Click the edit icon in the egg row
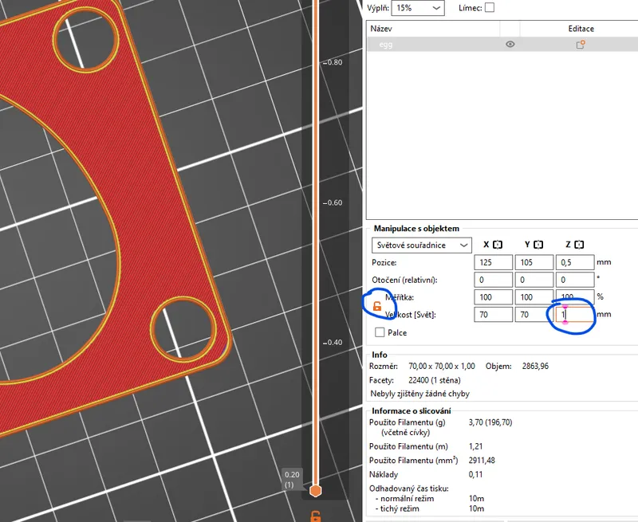Image resolution: width=638 pixels, height=522 pixels. (x=581, y=45)
